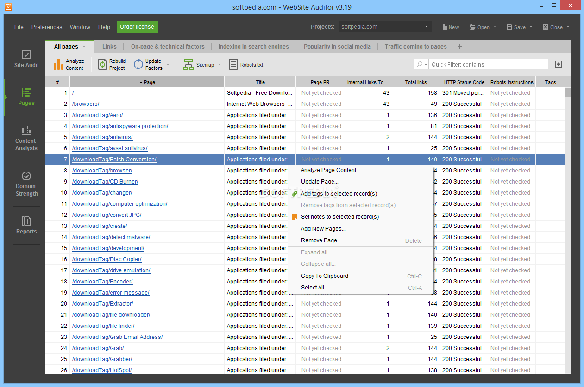Open the File menu
This screenshot has height=387, width=584.
coord(19,27)
